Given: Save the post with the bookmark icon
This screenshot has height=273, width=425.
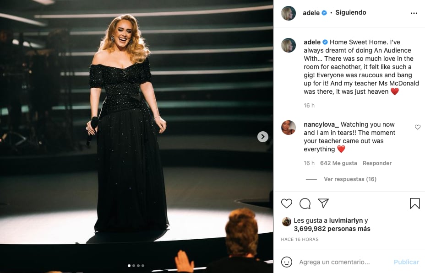Looking at the screenshot, I should coord(414,203).
